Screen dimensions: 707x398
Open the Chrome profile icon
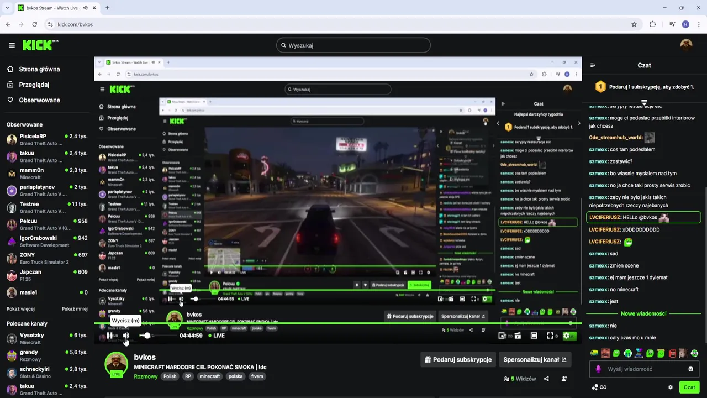pyautogui.click(x=685, y=24)
